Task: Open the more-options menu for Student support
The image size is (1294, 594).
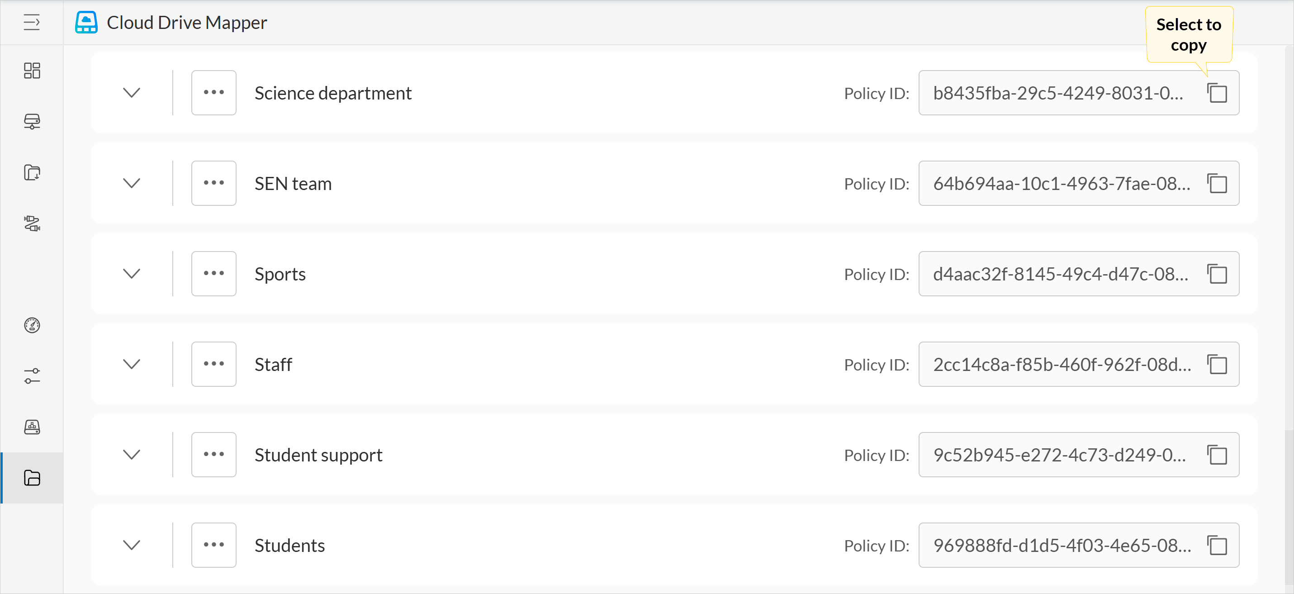Action: 213,455
